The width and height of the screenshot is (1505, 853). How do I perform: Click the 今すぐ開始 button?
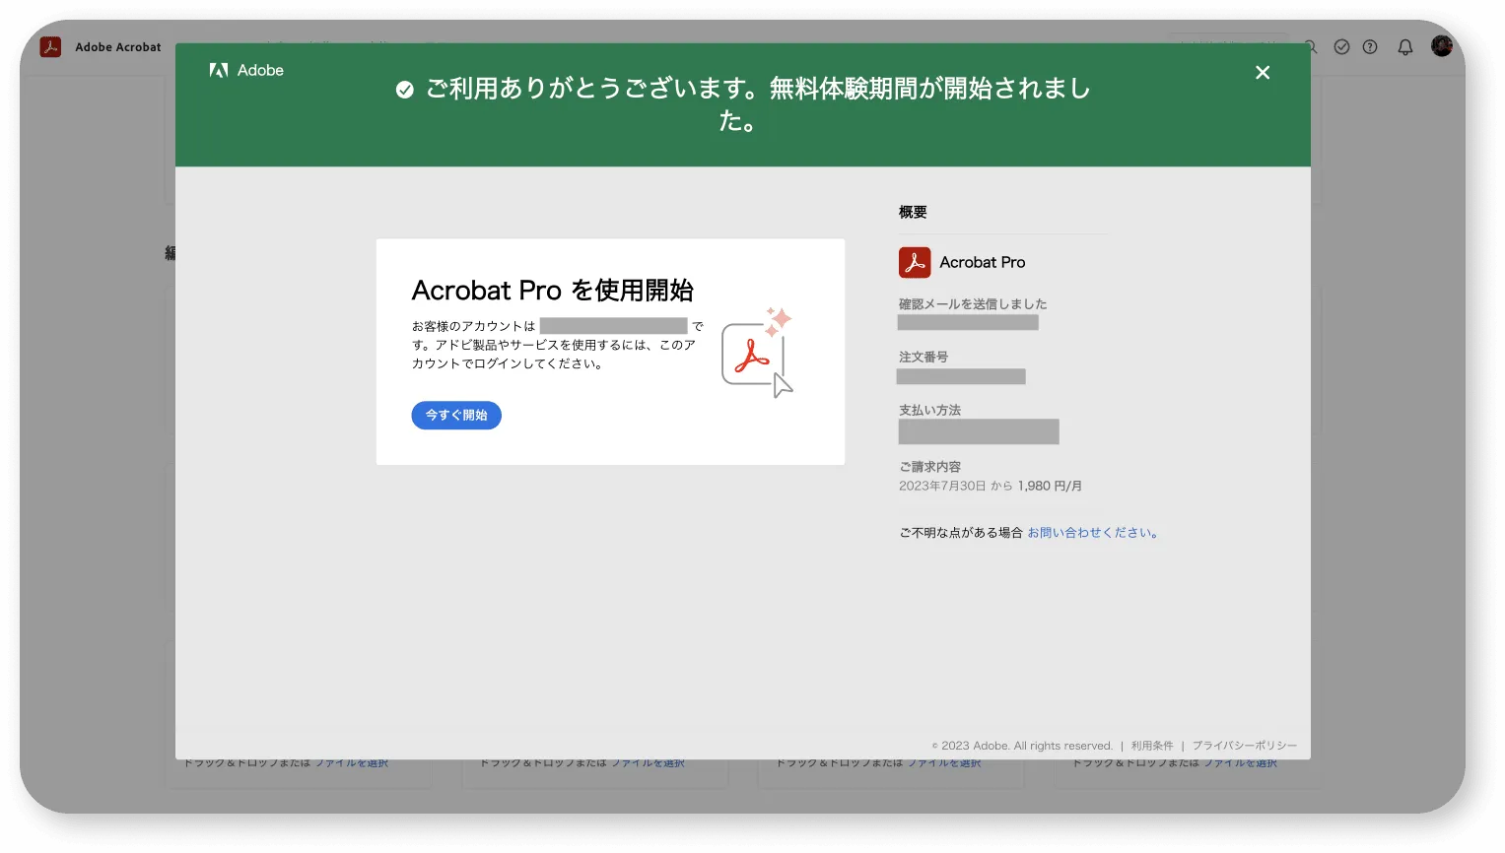click(x=456, y=415)
